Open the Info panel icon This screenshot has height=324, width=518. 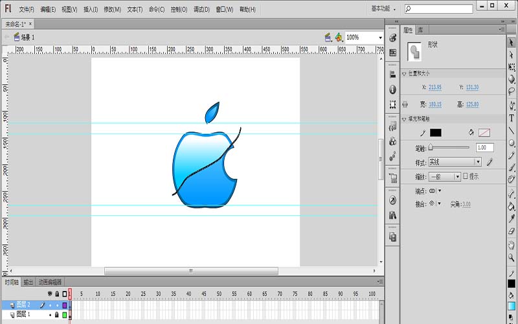pos(392,89)
